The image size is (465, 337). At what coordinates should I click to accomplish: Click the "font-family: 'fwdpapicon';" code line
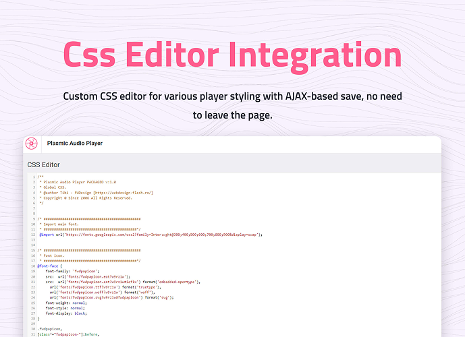(x=72, y=271)
